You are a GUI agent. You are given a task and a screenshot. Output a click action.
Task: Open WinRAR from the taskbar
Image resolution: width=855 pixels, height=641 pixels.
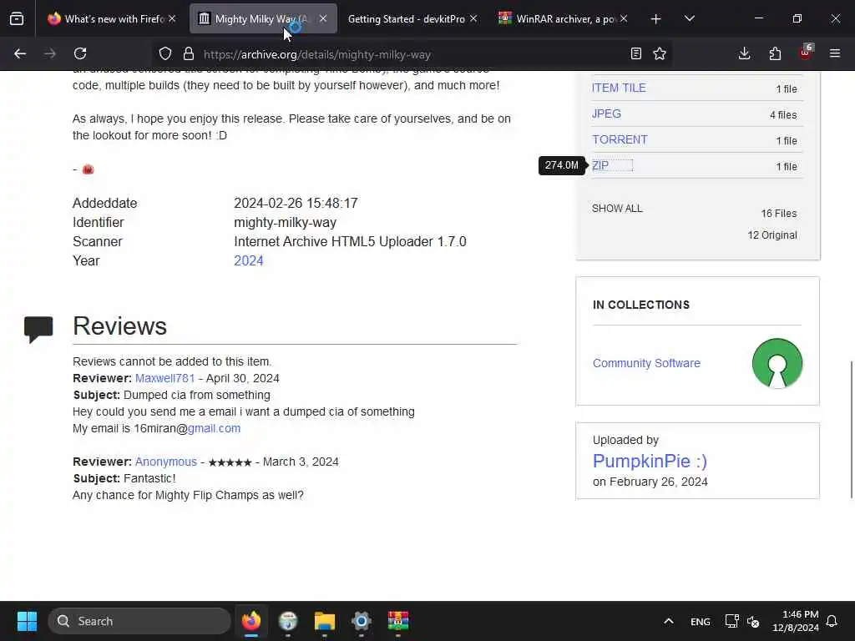tap(398, 621)
